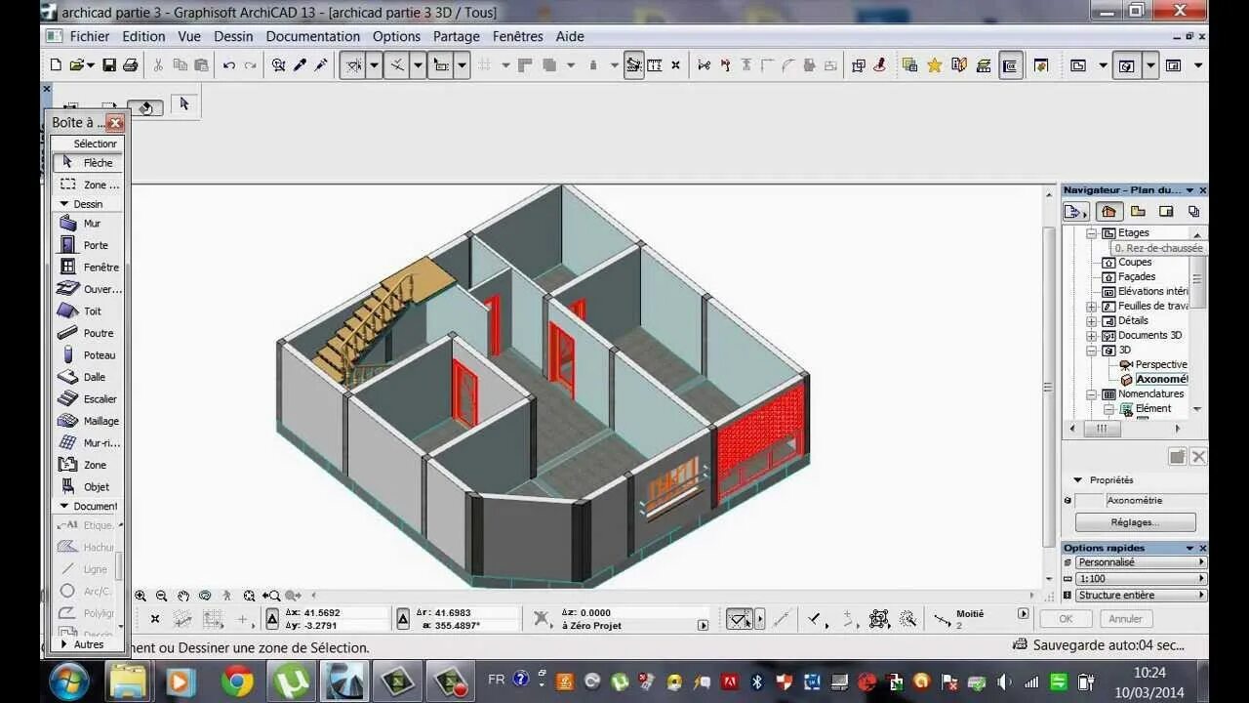Select the Mur-rideau curtain wall tool
This screenshot has width=1249, height=703.
[88, 443]
